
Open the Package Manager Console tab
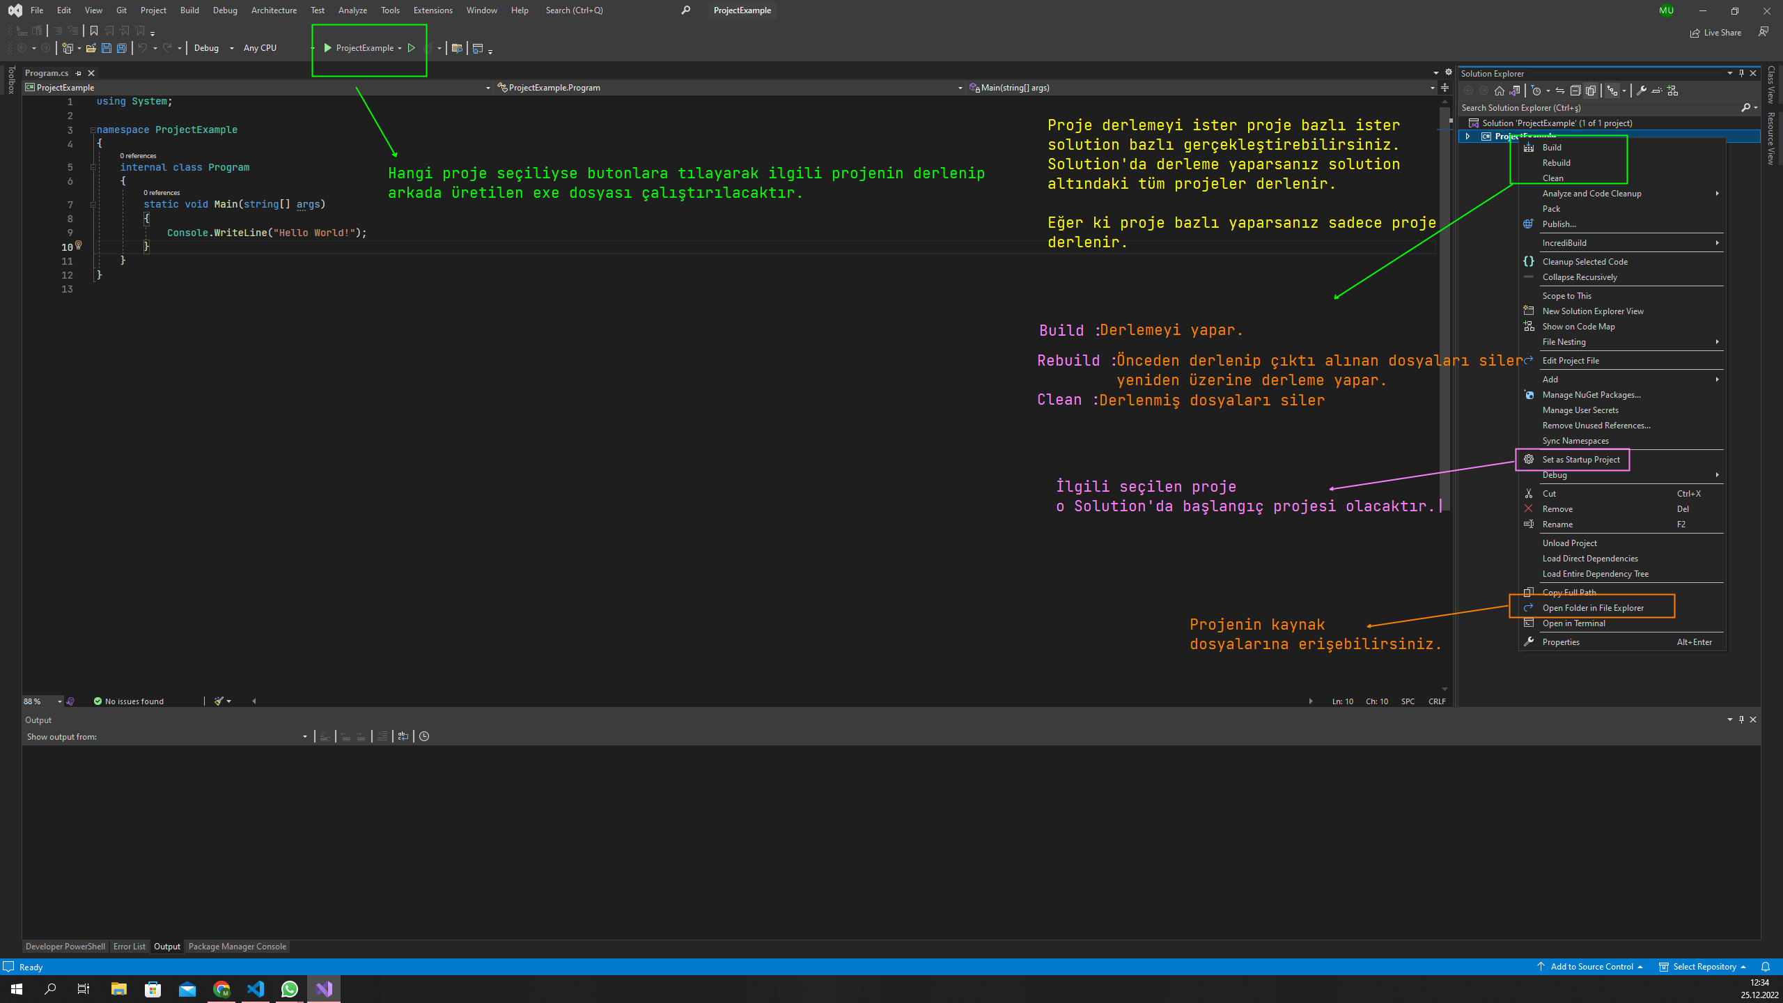point(238,947)
